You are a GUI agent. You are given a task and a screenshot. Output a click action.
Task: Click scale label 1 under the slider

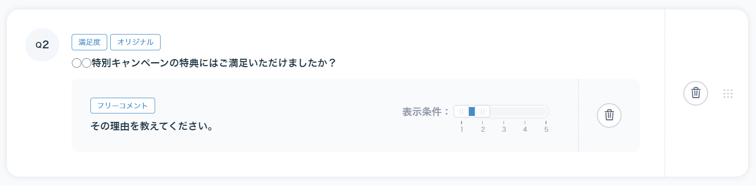(462, 130)
